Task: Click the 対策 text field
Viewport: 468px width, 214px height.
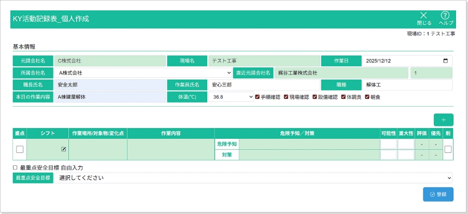Action: tap(309, 154)
